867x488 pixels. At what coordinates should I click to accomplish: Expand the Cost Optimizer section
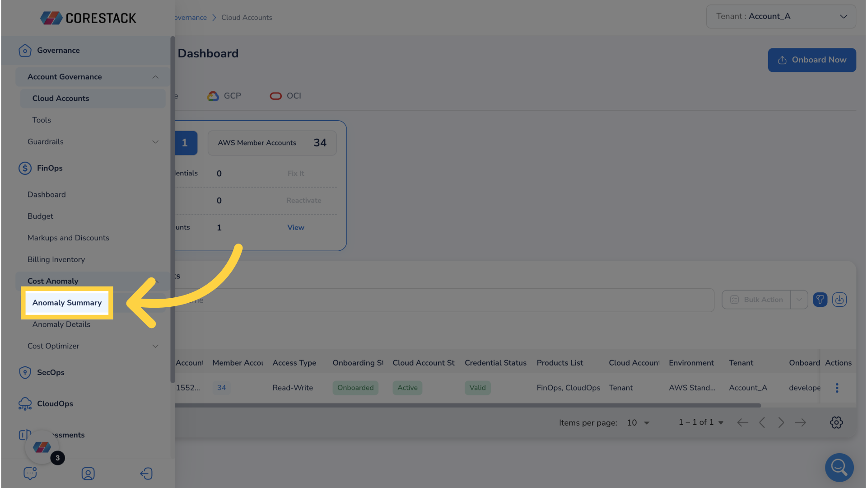(x=155, y=346)
